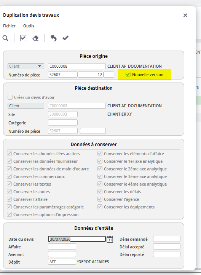The width and height of the screenshot is (201, 275).
Task: Click the origin client code field C0000008
Action: point(77,66)
